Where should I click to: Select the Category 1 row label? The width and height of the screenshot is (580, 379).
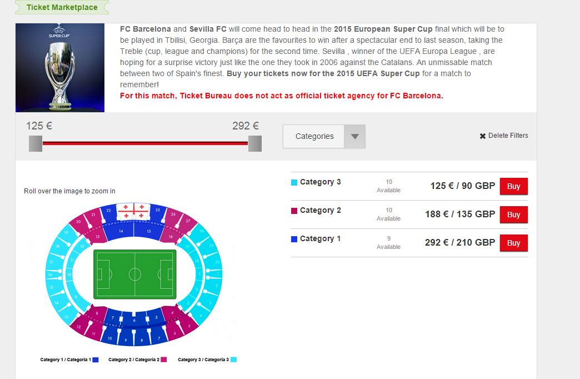pyautogui.click(x=320, y=238)
